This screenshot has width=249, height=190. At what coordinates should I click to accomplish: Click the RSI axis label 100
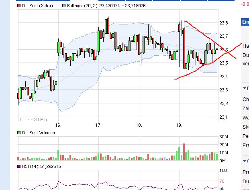point(223,170)
